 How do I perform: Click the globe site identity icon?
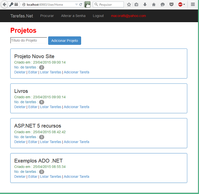pyautogui.click(x=24, y=5)
